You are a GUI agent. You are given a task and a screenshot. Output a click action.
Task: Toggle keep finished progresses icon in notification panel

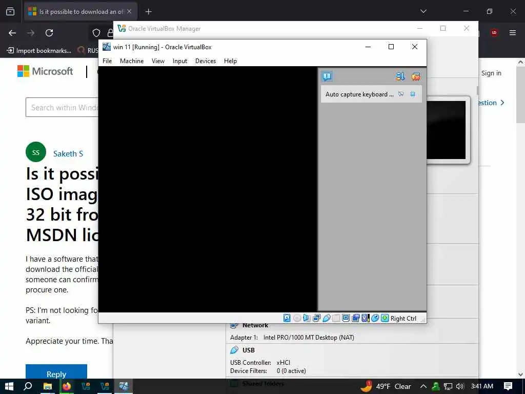[400, 77]
